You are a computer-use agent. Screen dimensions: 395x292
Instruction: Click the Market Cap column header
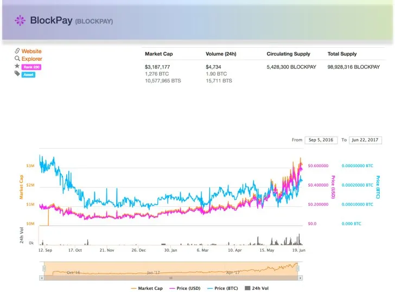pos(158,54)
